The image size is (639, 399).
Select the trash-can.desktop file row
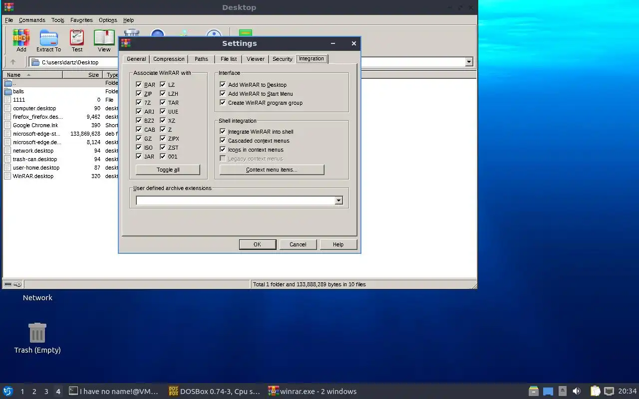(x=60, y=159)
